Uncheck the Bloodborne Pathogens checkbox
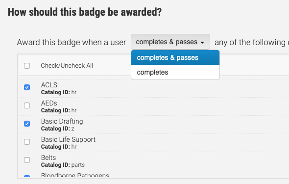This screenshot has height=184, width=289. click(x=27, y=177)
